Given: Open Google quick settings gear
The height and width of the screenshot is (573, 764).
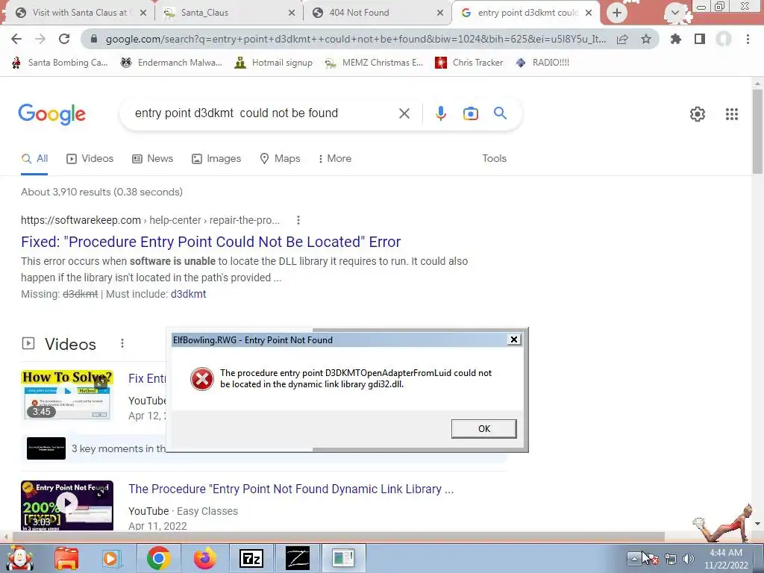Looking at the screenshot, I should tap(698, 114).
